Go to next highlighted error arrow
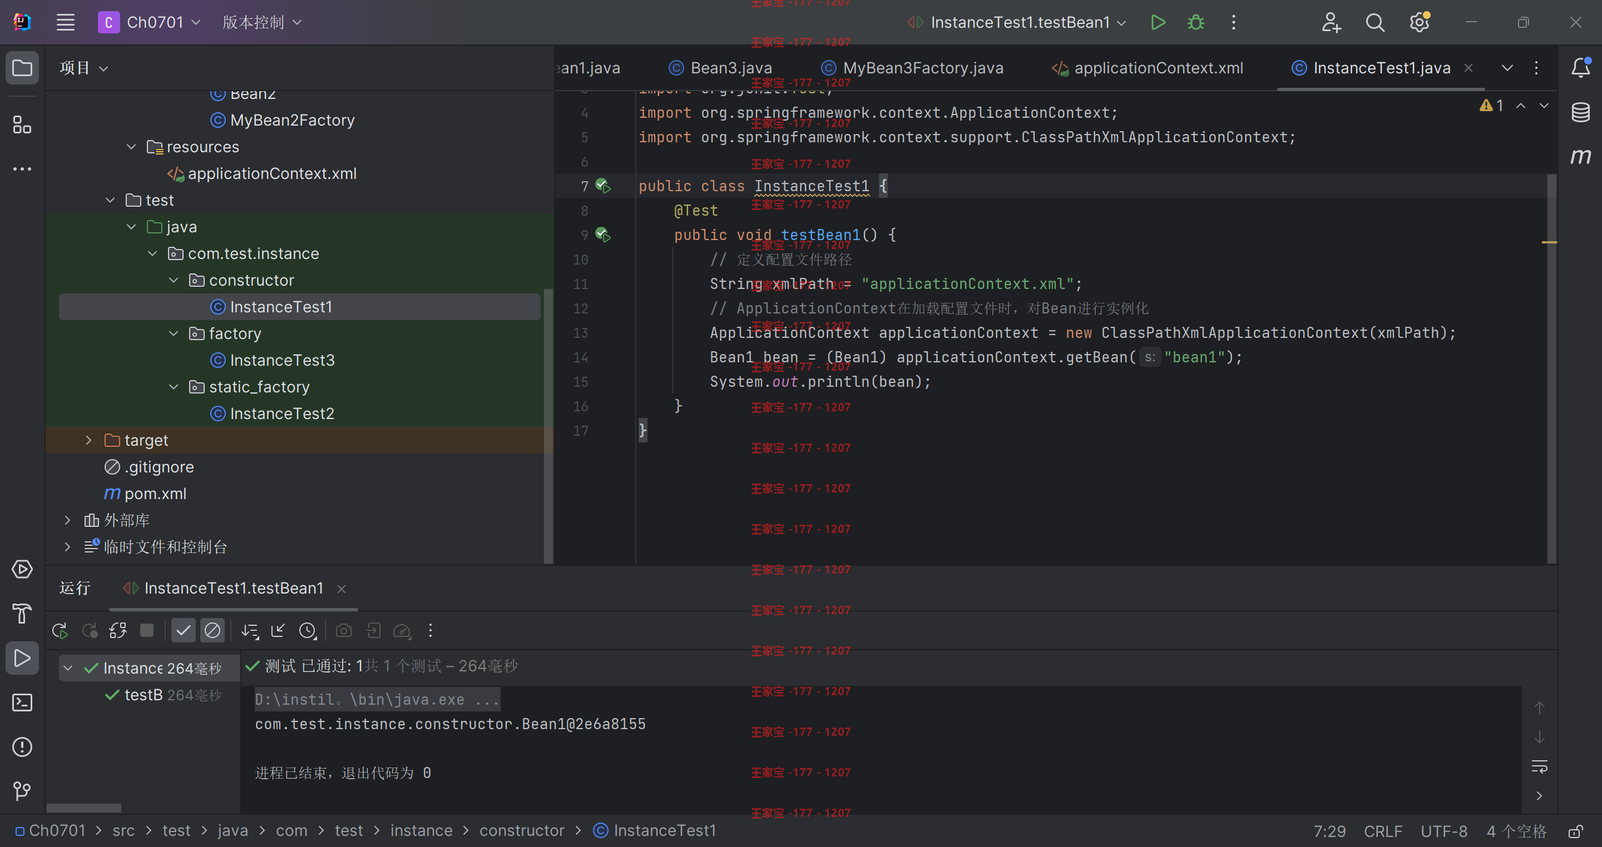This screenshot has width=1602, height=847. [1544, 106]
